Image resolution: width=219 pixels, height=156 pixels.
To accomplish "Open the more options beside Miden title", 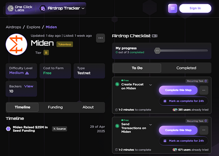I will [100, 38].
